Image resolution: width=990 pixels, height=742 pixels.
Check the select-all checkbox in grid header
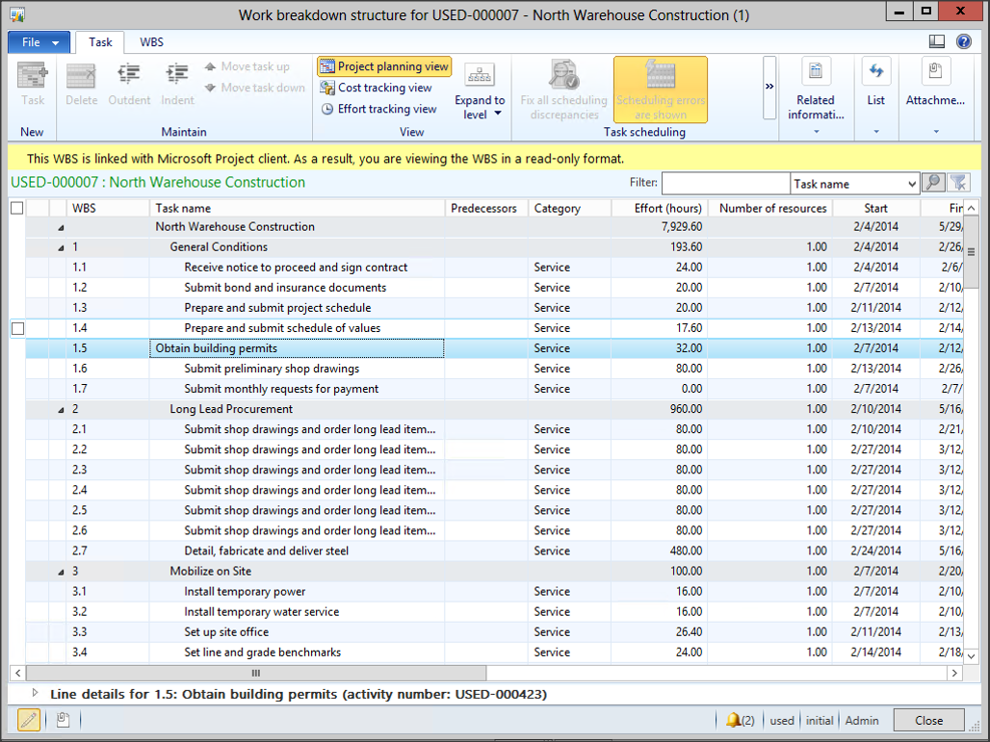point(17,208)
